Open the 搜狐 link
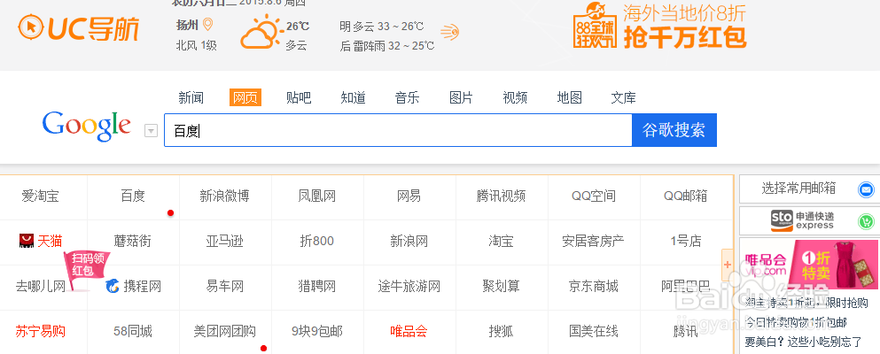Image resolution: width=880 pixels, height=354 pixels. coord(502,332)
